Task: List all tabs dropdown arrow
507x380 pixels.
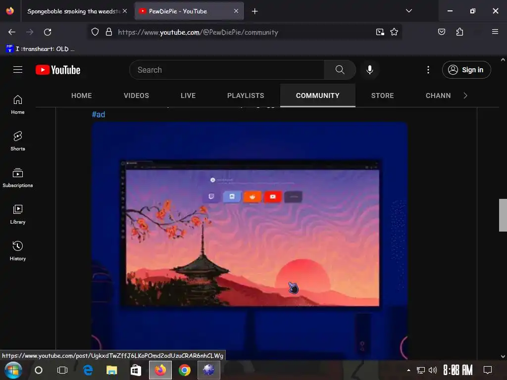Action: coord(408,11)
